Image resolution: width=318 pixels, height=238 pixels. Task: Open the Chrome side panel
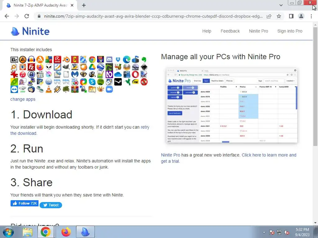point(291,16)
